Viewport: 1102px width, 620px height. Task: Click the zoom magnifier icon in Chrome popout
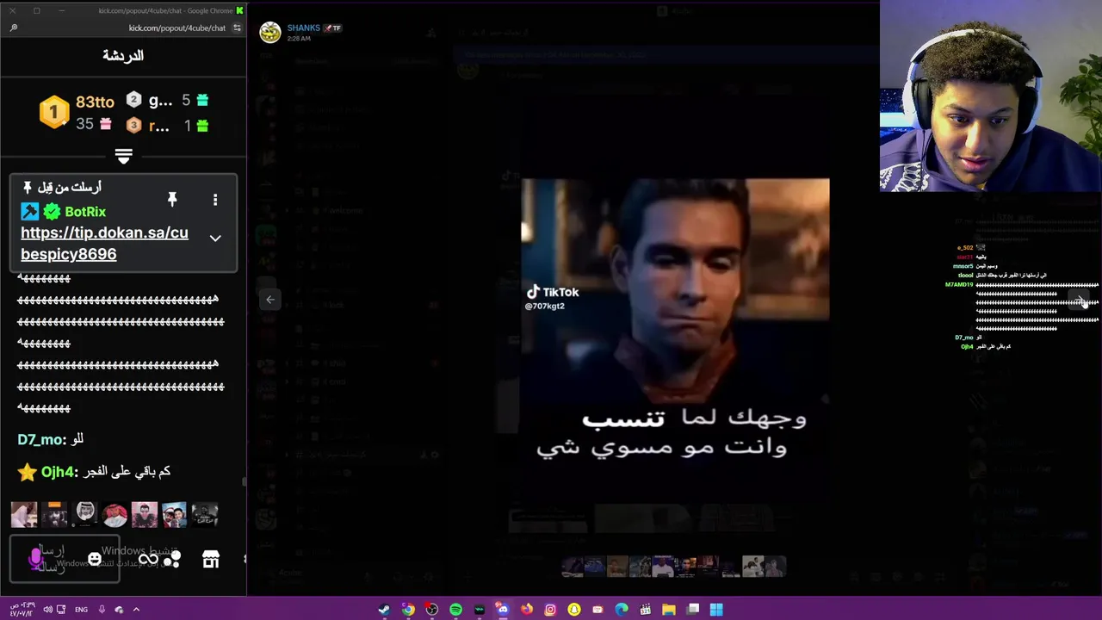pyautogui.click(x=14, y=28)
